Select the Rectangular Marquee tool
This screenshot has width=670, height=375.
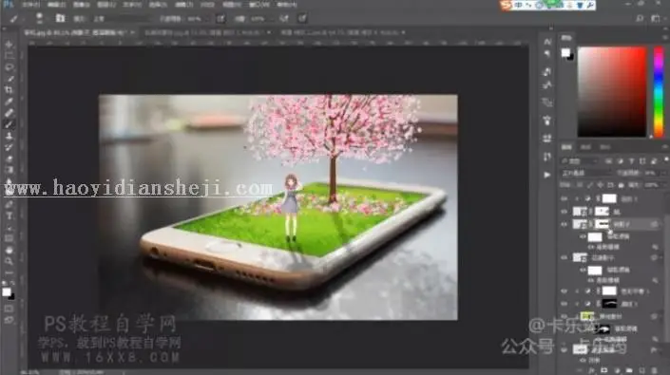9,55
